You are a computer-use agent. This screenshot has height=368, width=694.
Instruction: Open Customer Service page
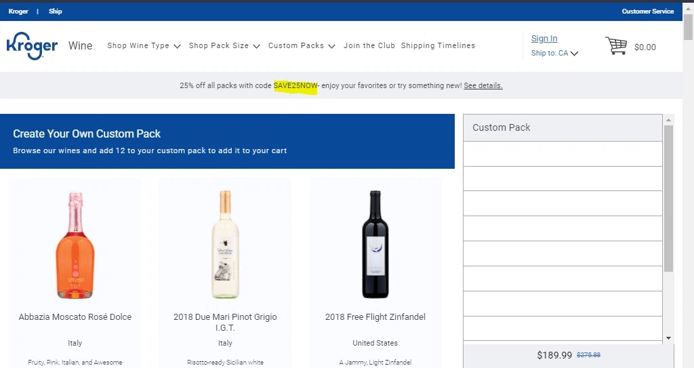click(x=647, y=12)
